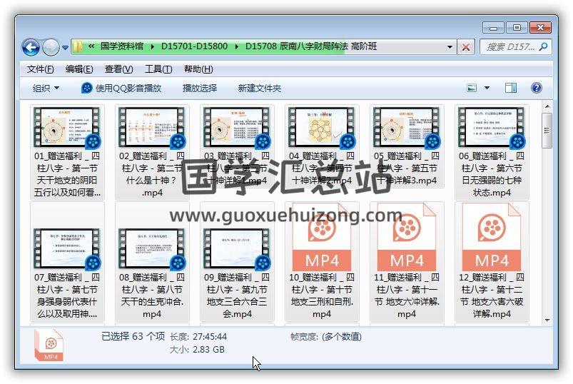Click 大小: 2.83 GB in details pane

(197, 350)
